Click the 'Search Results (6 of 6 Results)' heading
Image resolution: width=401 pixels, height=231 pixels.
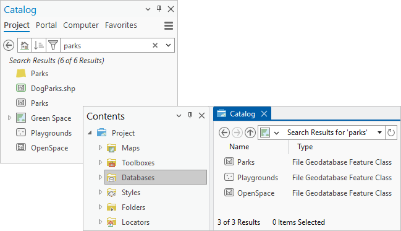click(x=57, y=61)
